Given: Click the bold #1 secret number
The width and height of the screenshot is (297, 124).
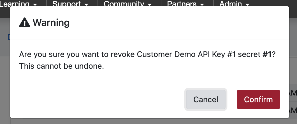Looking at the screenshot, I should coord(267,54).
